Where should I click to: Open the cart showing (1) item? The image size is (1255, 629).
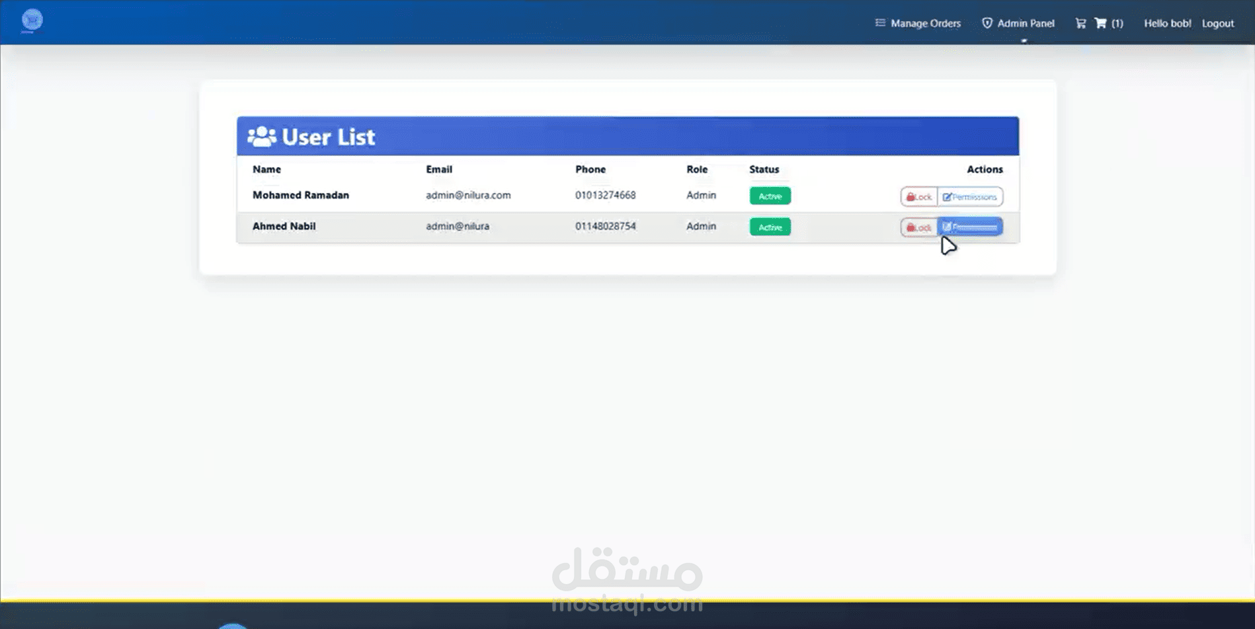[1109, 23]
